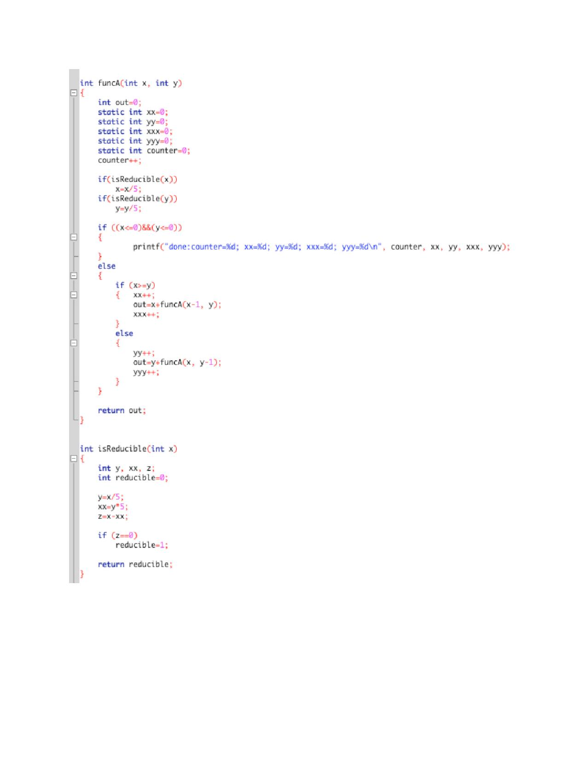Click 'if(isReducible(y))' line
The image size is (587, 760).
[138, 199]
